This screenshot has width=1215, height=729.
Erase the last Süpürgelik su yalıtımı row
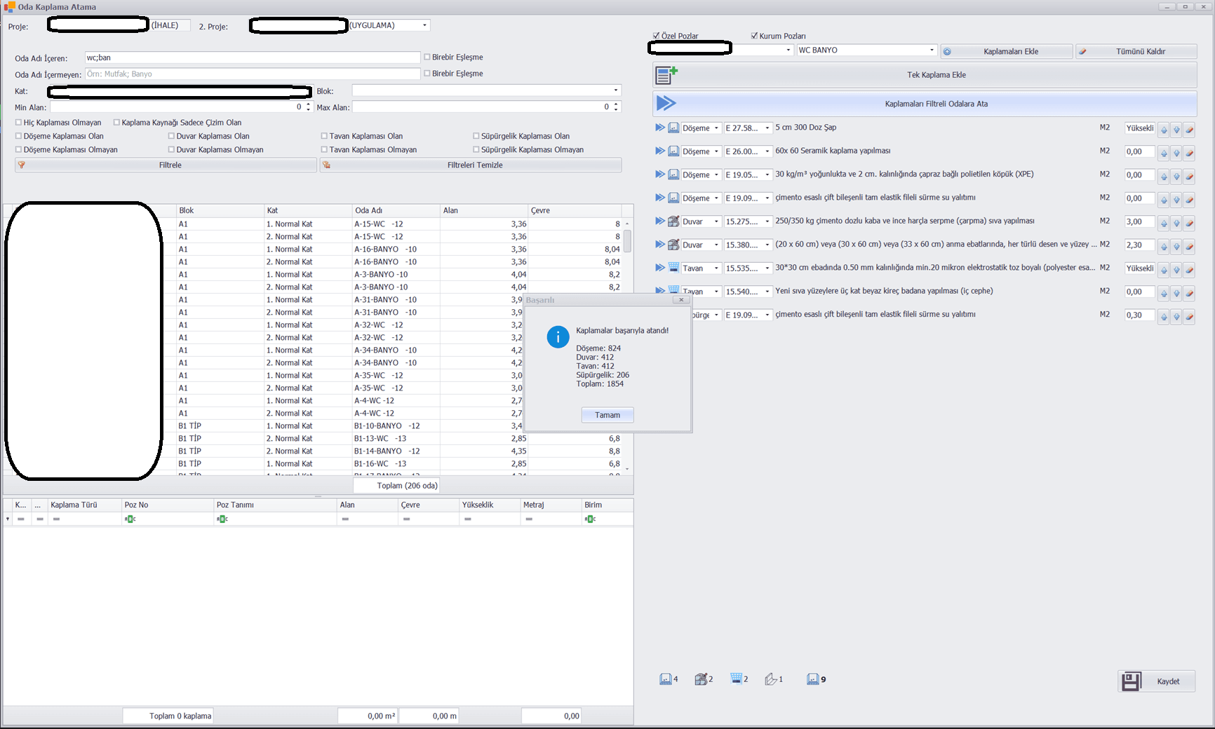(x=1189, y=317)
